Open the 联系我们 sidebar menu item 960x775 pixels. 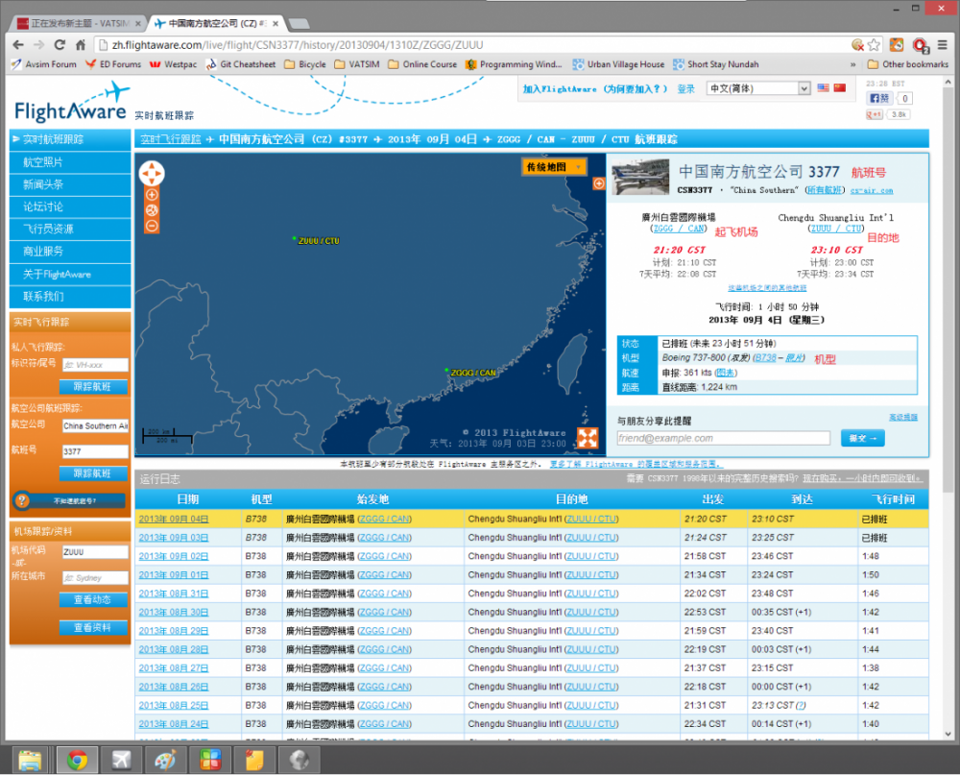pyautogui.click(x=70, y=297)
